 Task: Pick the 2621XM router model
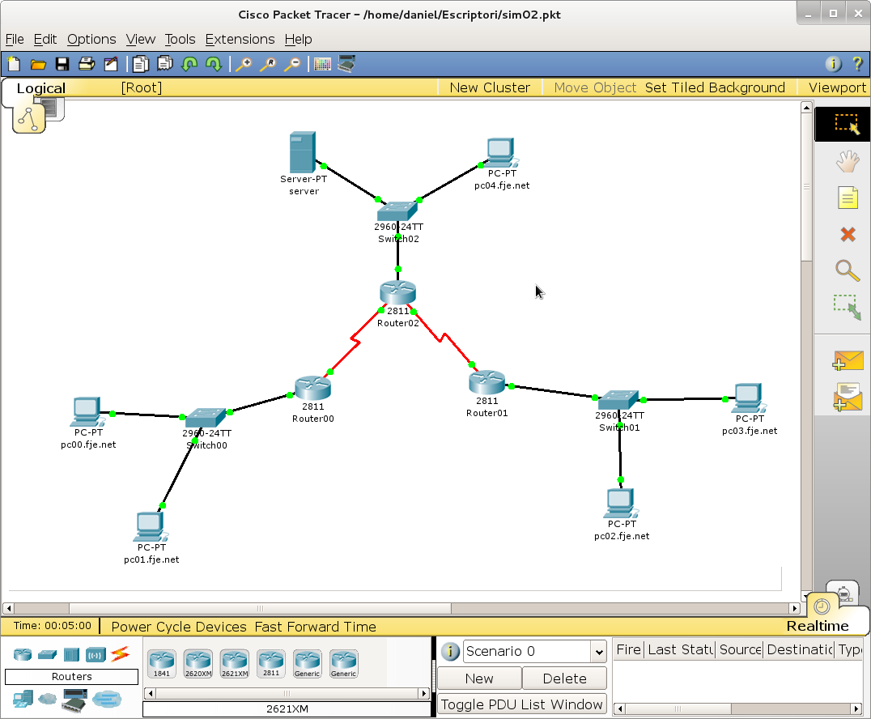(x=235, y=663)
